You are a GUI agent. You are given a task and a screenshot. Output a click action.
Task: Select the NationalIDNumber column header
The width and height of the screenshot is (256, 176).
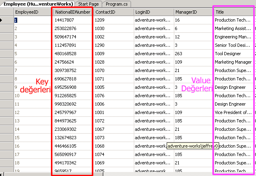click(x=73, y=12)
